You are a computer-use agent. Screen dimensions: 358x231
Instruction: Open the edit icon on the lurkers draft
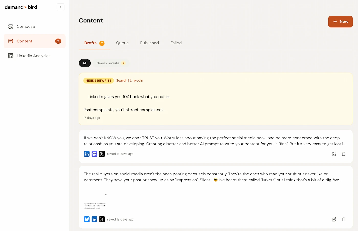tap(334, 219)
